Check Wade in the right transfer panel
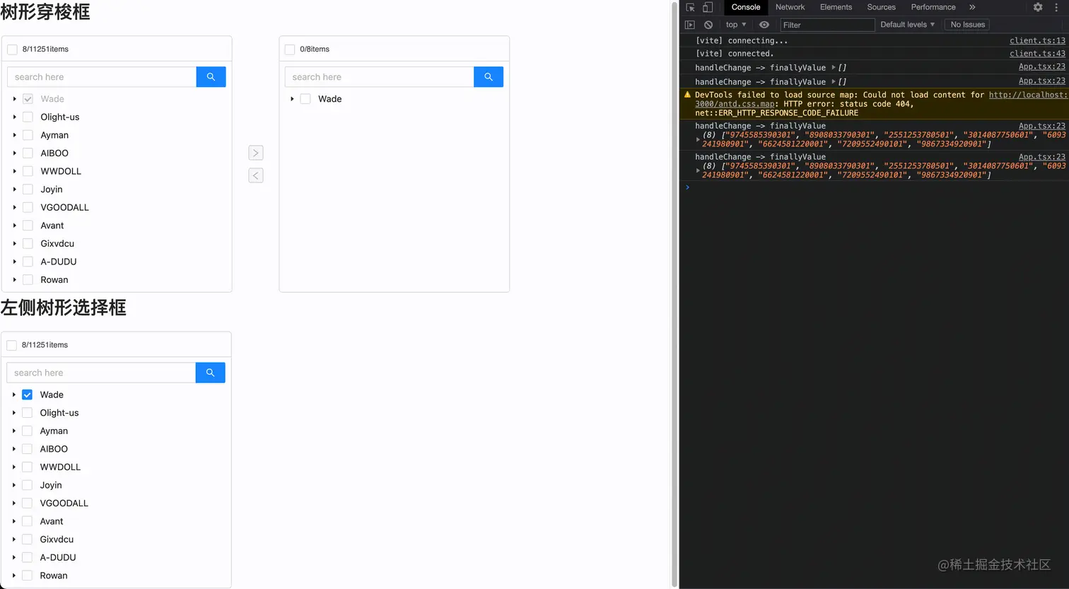This screenshot has height=589, width=1069. (x=305, y=99)
